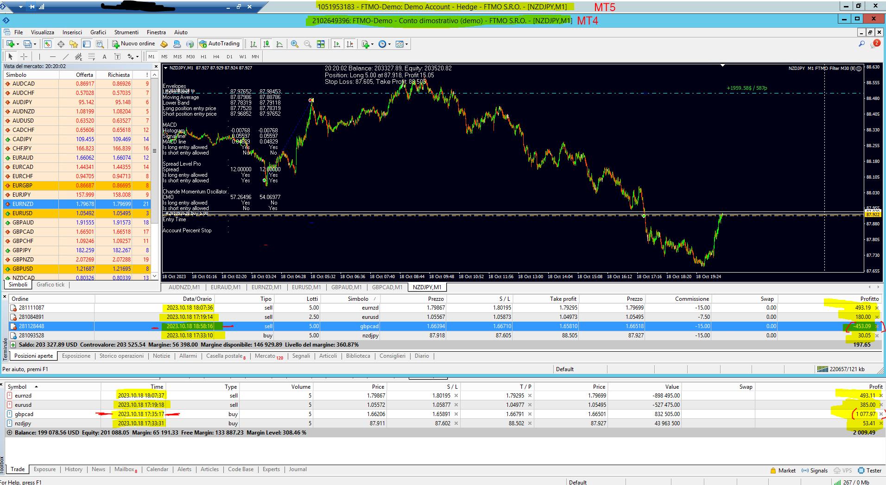Viewport: 886px width, 485px height.
Task: Open the Strategy Tester icon
Action: (x=100, y=44)
